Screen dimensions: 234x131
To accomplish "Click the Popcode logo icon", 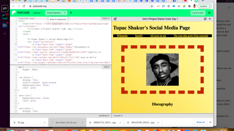I will point(14,13).
